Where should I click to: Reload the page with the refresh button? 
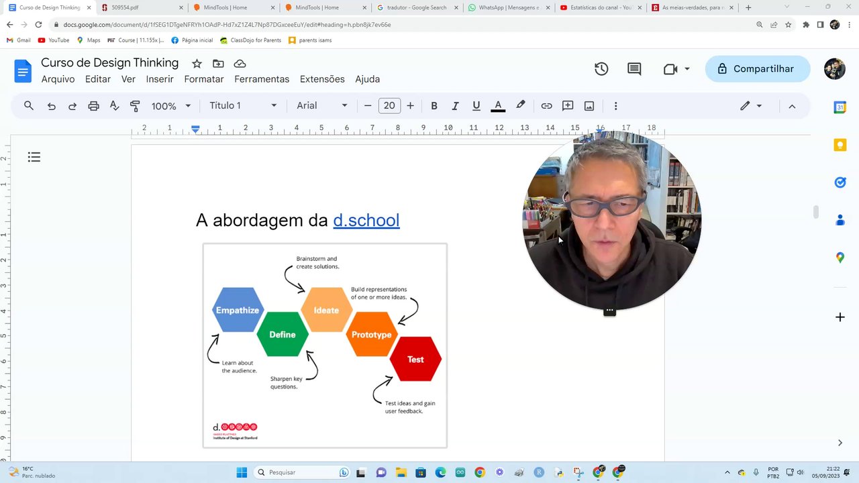point(38,24)
